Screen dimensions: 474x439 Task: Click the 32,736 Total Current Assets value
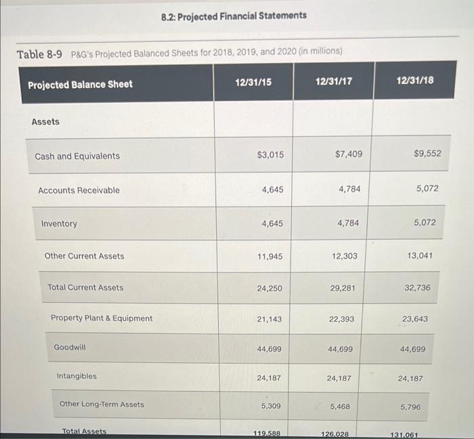(417, 288)
